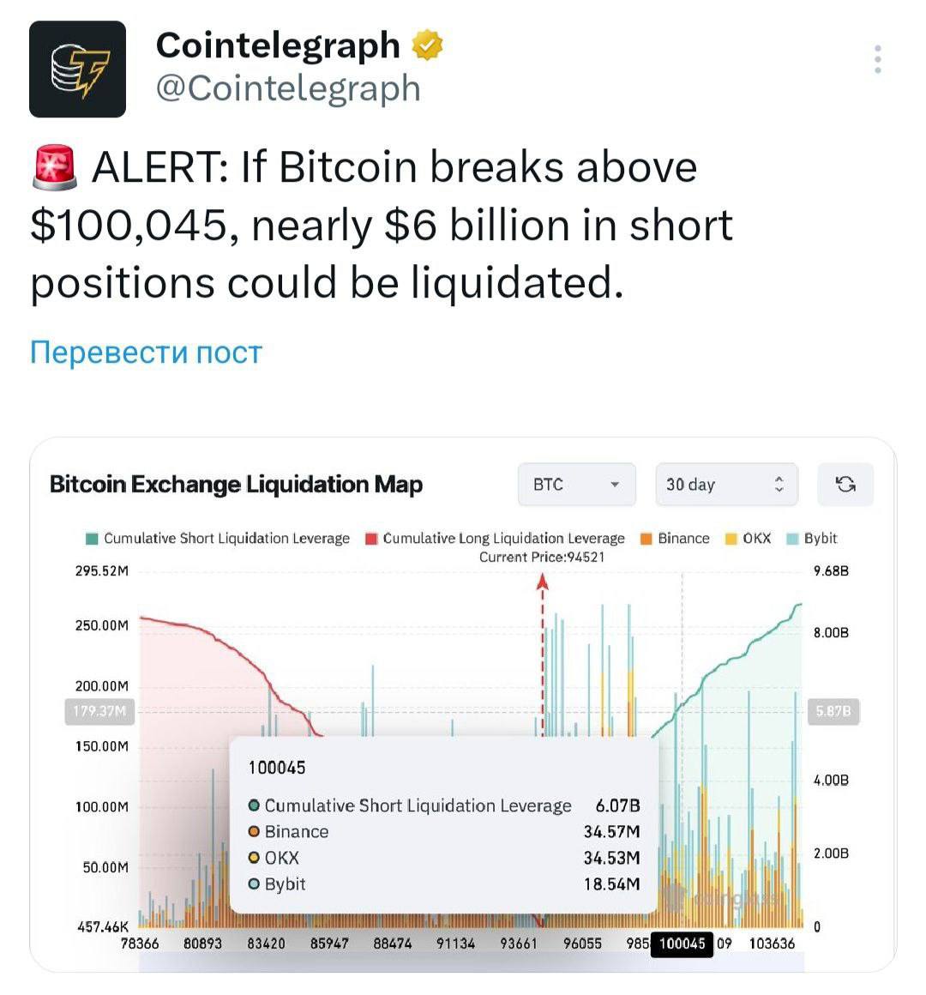Click the Перевести пост translate link
Screen dimensions: 926x995
tap(146, 351)
